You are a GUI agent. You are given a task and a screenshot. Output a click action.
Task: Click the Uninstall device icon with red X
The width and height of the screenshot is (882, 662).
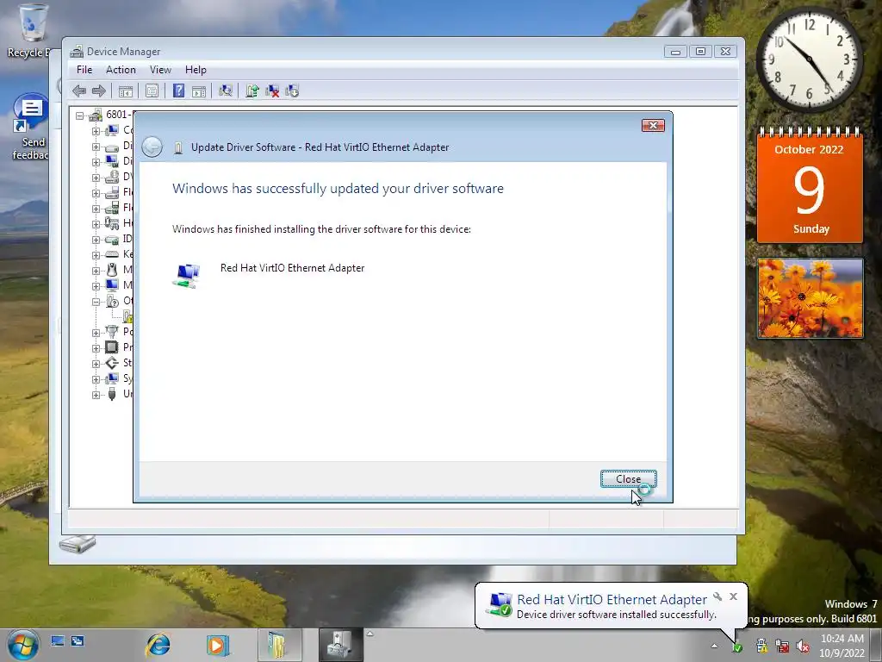point(272,91)
